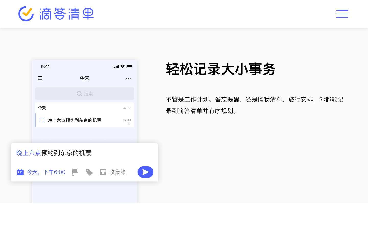Click the paragraph starting 不管是工作计划
The image size is (368, 230).
click(255, 105)
